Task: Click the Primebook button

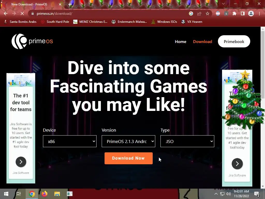Action: (234, 41)
